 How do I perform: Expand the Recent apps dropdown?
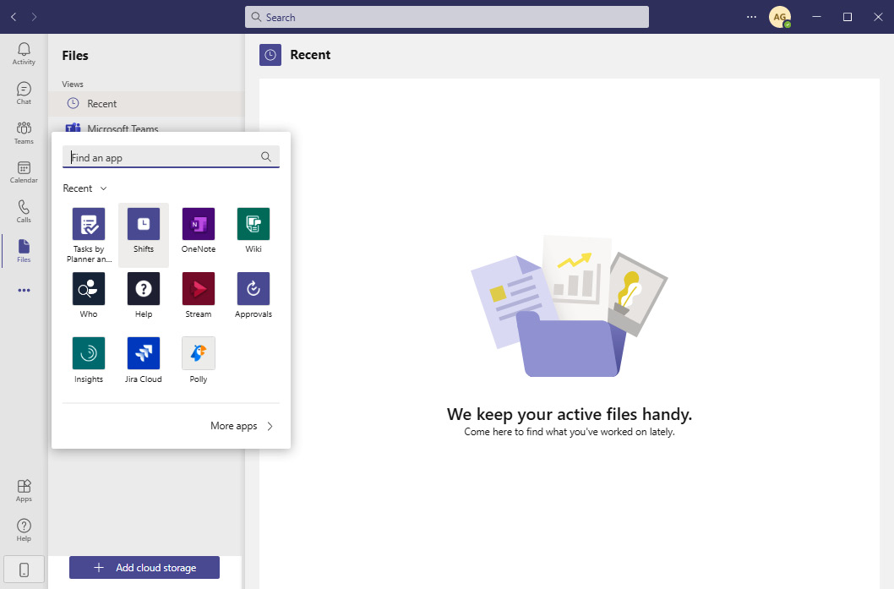[85, 188]
